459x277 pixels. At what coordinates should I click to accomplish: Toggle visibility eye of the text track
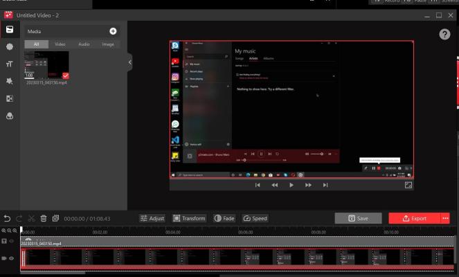(x=12, y=241)
